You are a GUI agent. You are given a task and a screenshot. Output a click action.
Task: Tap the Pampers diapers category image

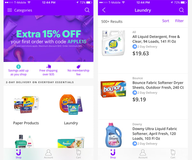click(x=71, y=142)
